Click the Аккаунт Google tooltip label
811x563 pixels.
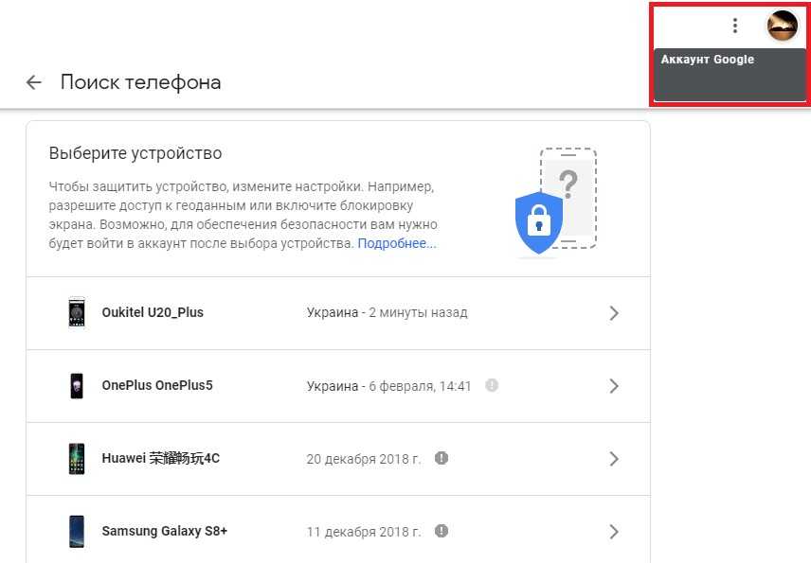click(x=708, y=60)
